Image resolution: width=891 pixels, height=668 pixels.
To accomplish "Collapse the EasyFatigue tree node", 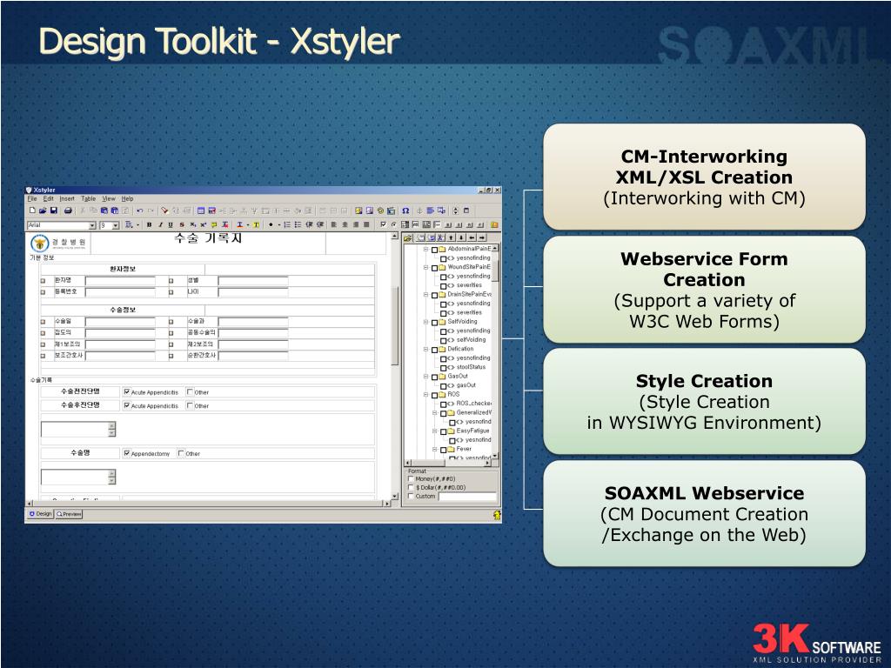I will [x=435, y=431].
